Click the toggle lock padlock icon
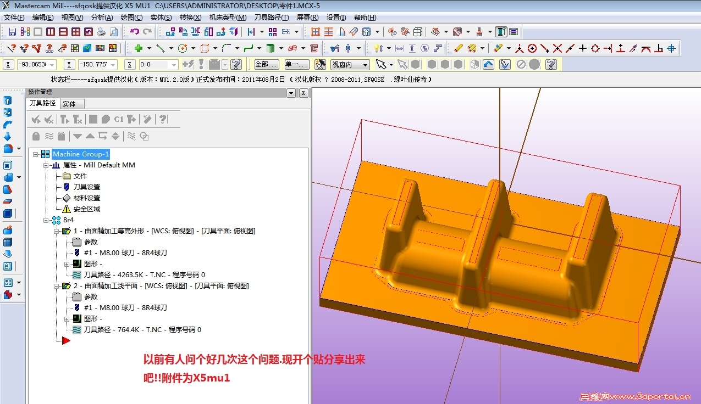 [x=36, y=136]
